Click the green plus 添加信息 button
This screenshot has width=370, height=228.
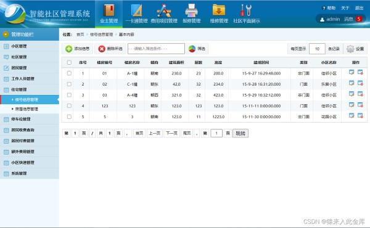(78, 49)
